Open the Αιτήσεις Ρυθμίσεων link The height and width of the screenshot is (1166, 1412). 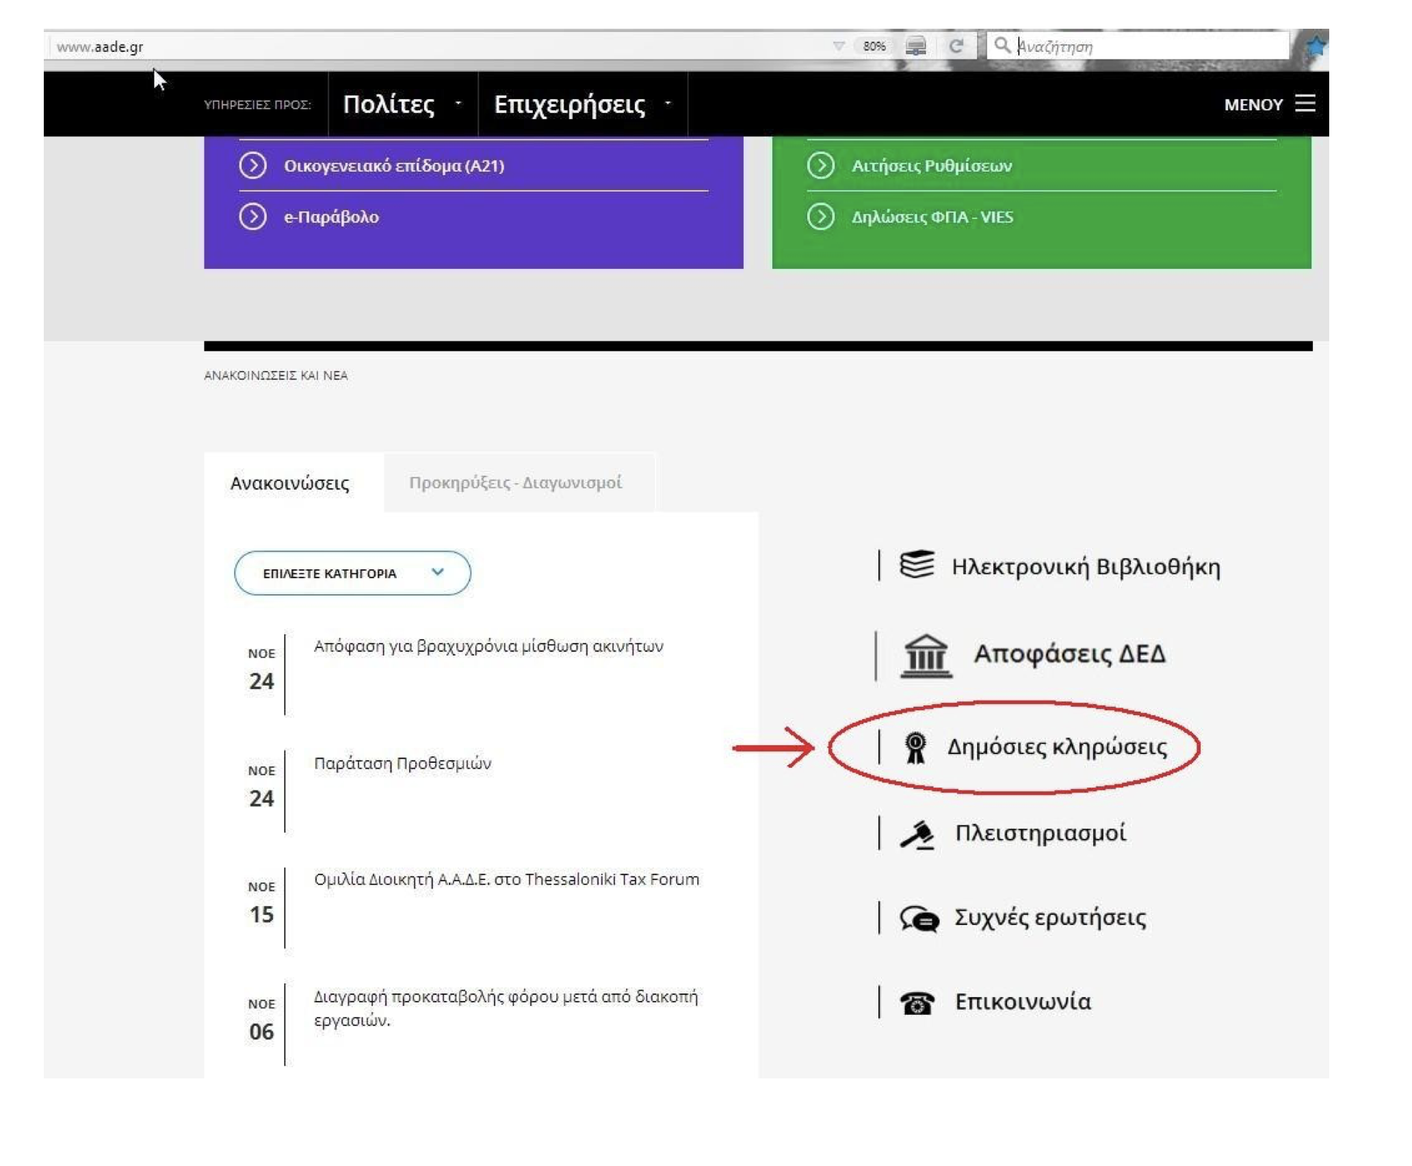[x=931, y=166]
